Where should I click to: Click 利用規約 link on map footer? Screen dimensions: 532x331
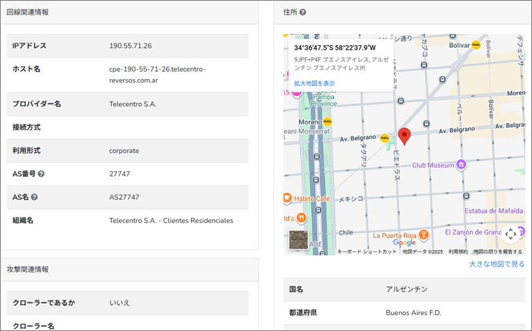pos(458,252)
